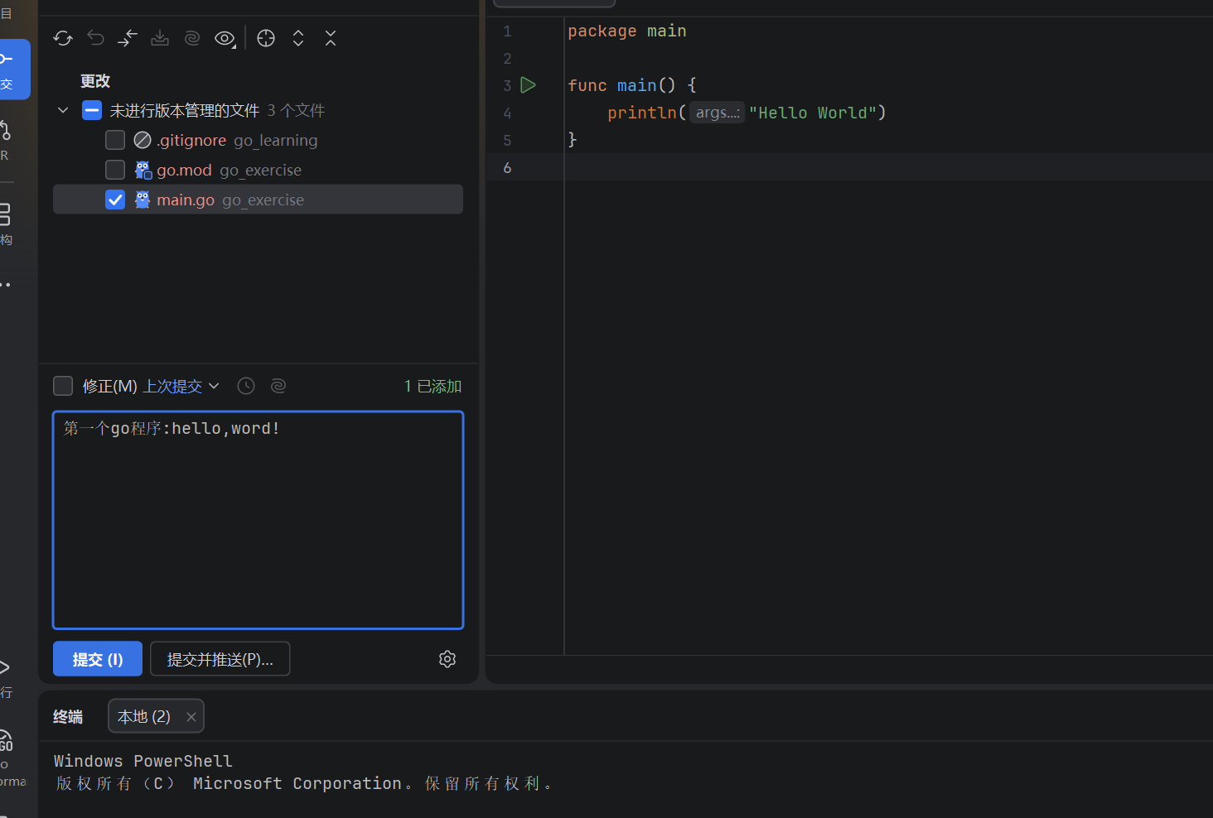Viewport: 1213px width, 818px height.
Task: Select go.mod file row
Action: [258, 170]
